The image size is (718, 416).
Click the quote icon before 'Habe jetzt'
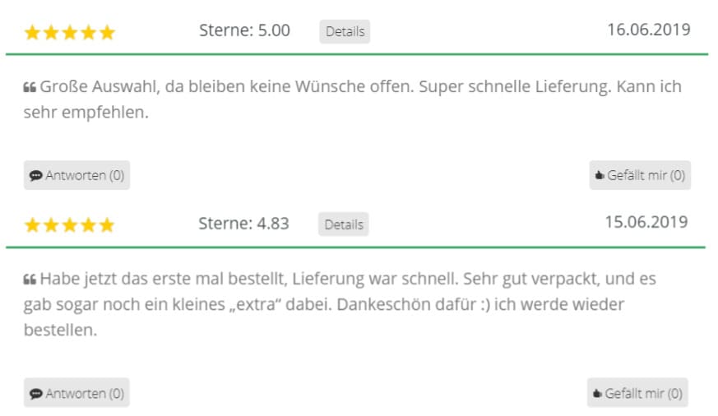tap(30, 280)
